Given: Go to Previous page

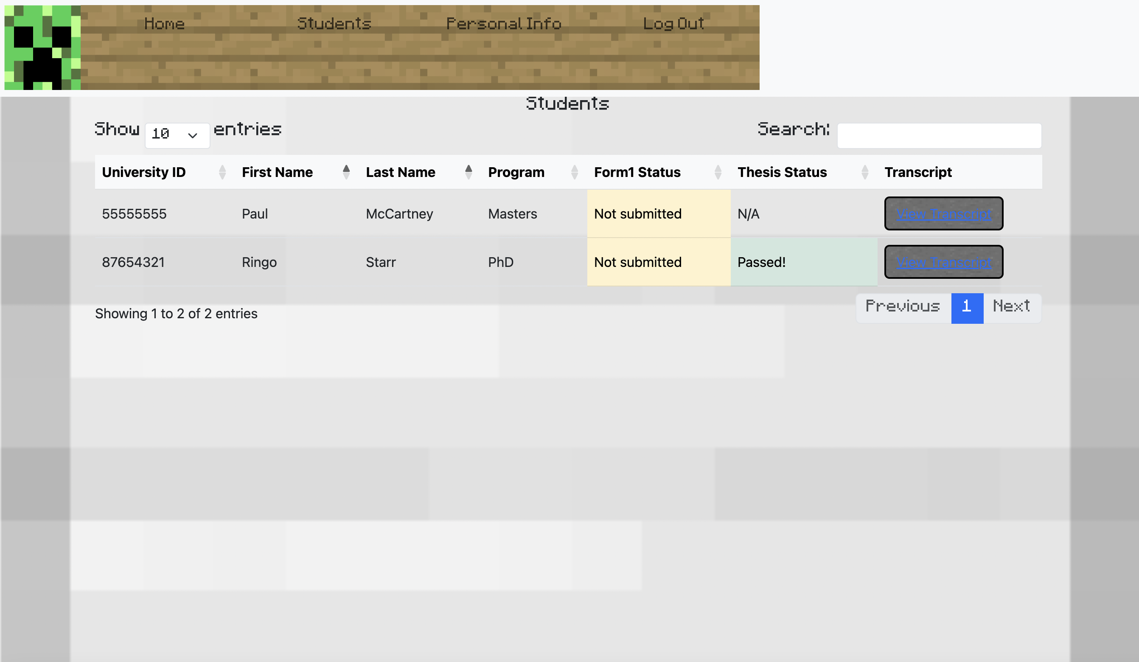Looking at the screenshot, I should (x=903, y=308).
